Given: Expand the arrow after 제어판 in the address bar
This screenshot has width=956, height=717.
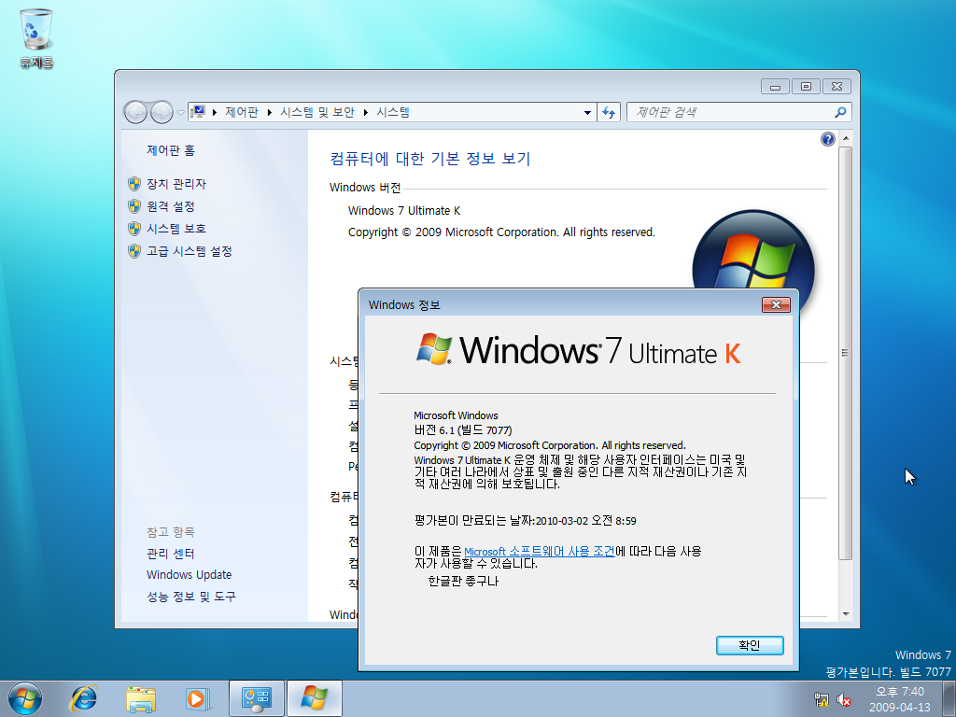Looking at the screenshot, I should [x=270, y=112].
